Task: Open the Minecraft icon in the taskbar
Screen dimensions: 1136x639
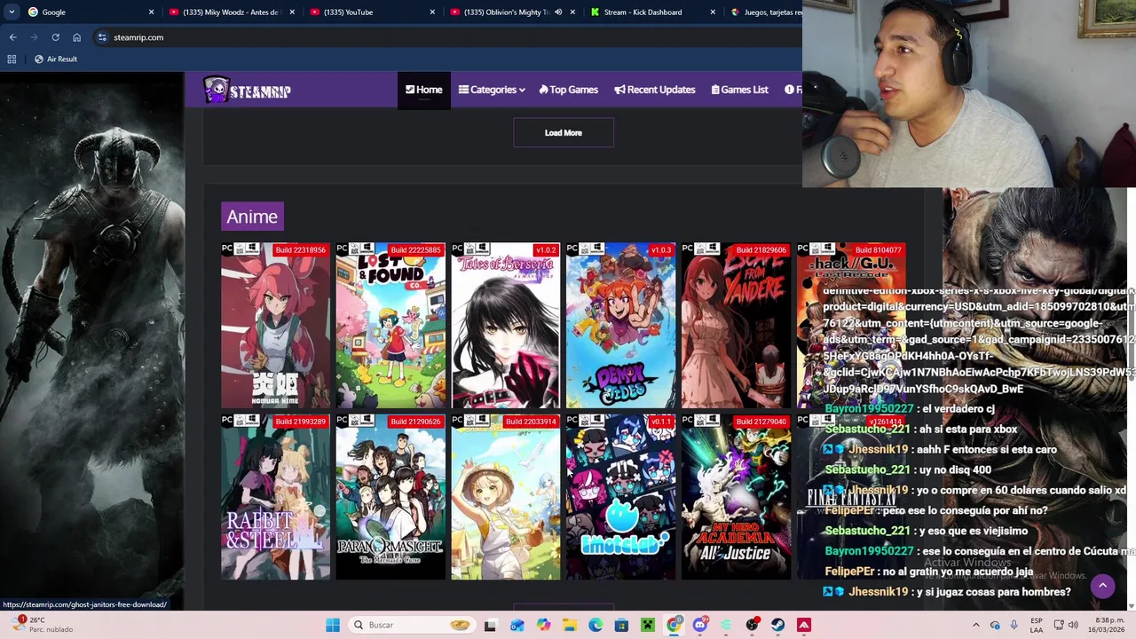Action: [648, 625]
